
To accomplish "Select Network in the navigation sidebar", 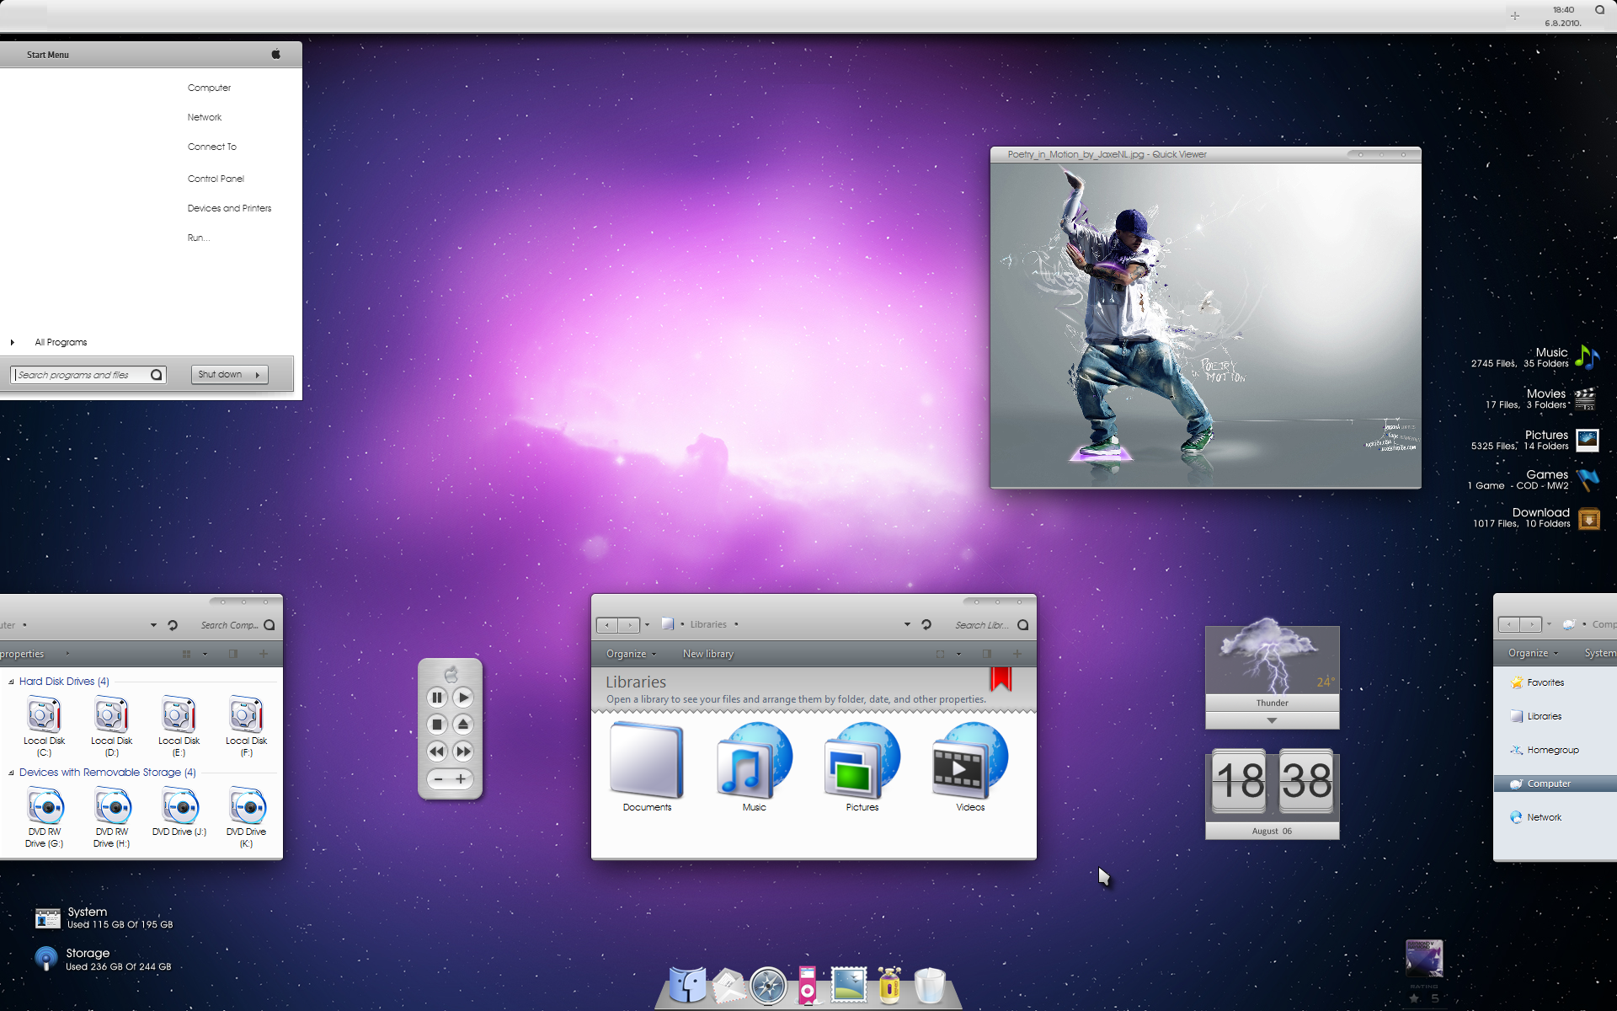I will 1544,817.
